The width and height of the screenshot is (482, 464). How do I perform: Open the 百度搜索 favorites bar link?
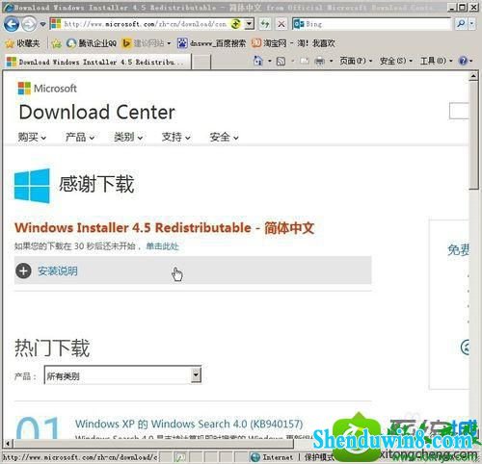coord(211,43)
